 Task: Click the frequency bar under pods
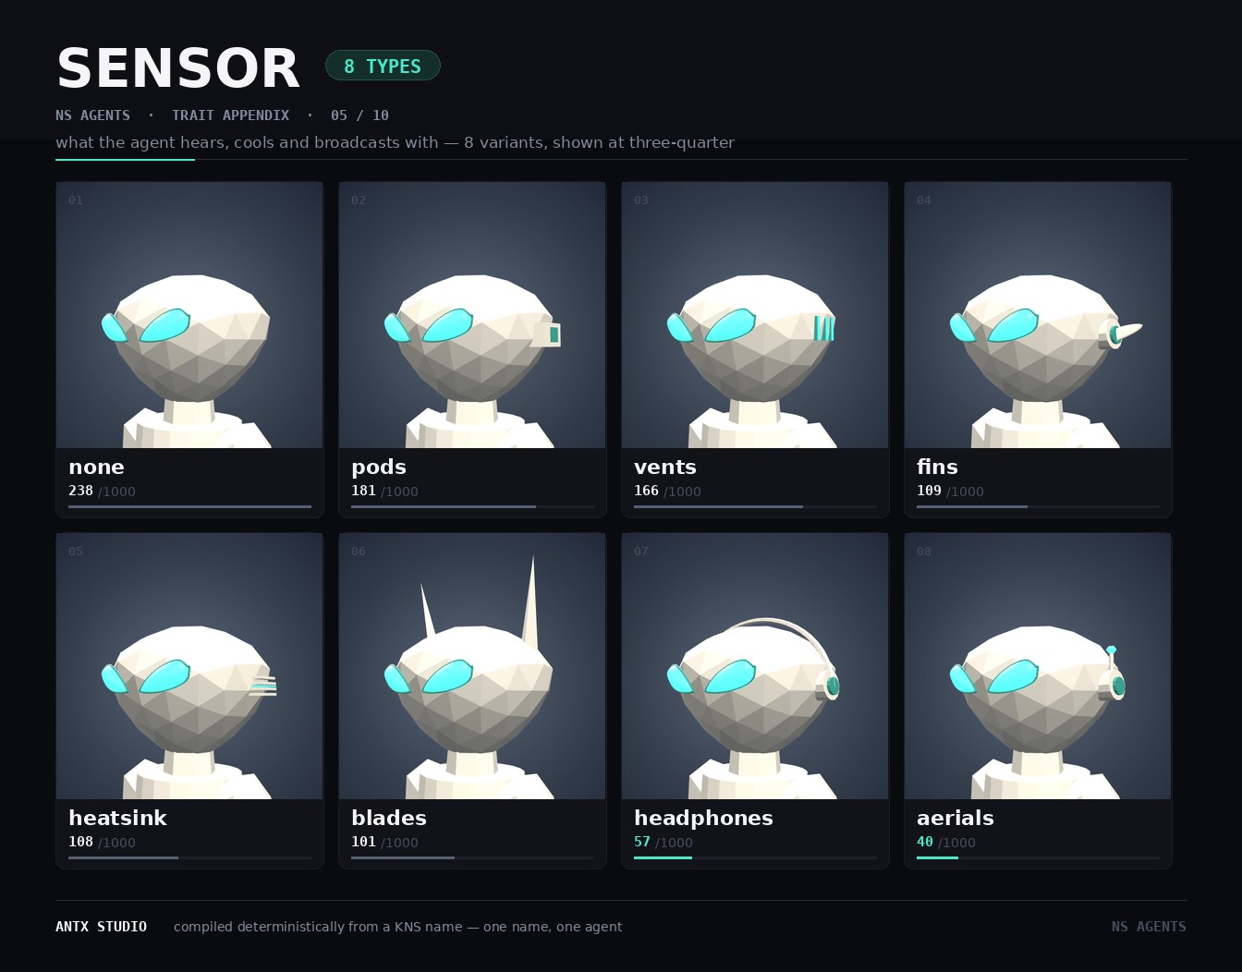(x=472, y=506)
